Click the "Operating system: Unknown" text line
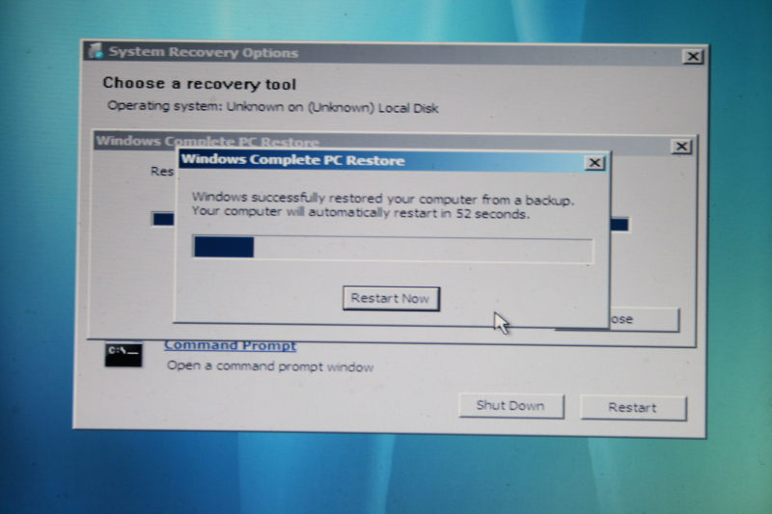Screen dimensions: 772x514 coord(272,107)
